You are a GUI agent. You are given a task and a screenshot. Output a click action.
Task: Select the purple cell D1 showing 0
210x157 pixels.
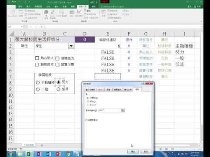[85, 40]
